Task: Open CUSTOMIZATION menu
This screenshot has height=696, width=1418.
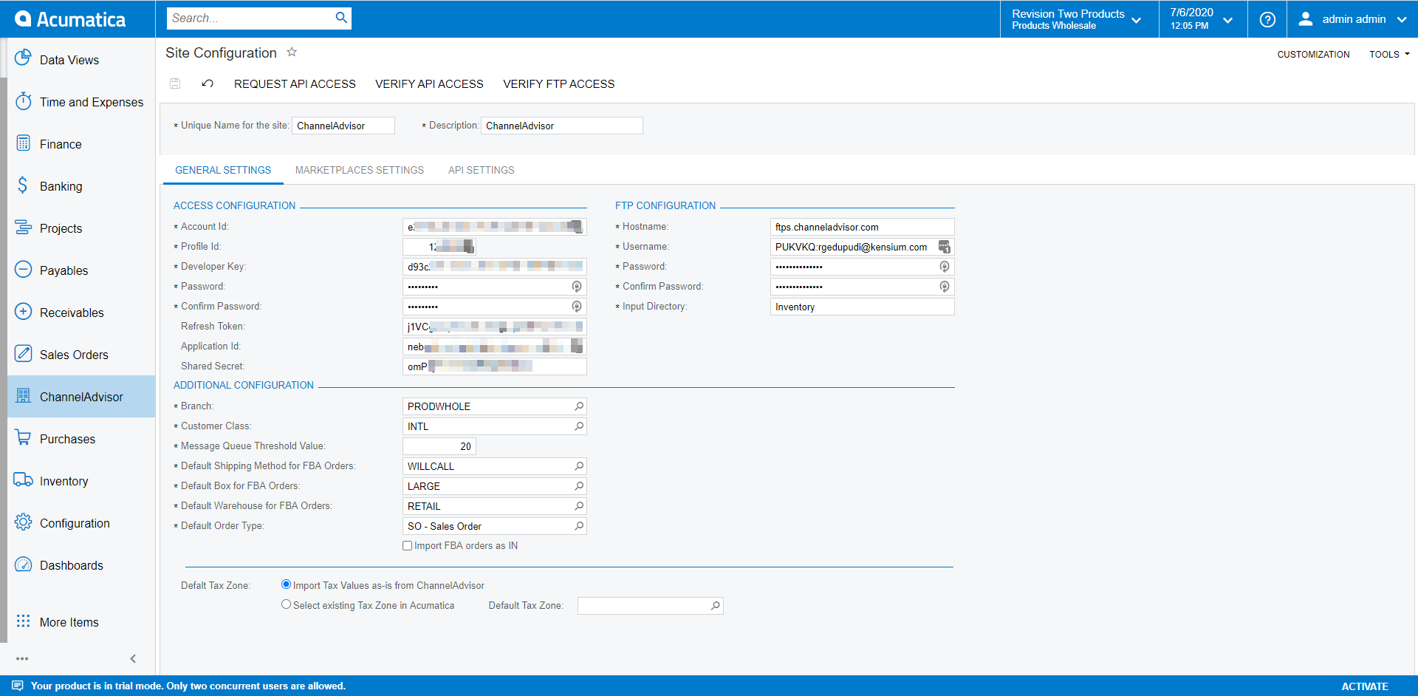Action: click(x=1313, y=54)
